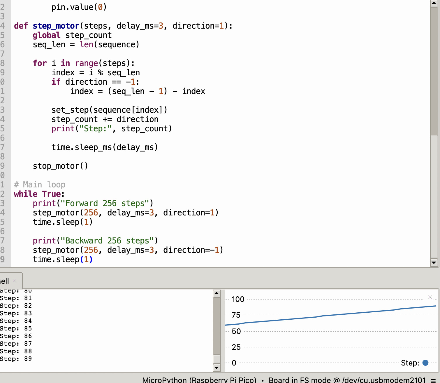Click the Shell scrollbar thumb
Image resolution: width=440 pixels, height=383 pixels.
pos(217,359)
